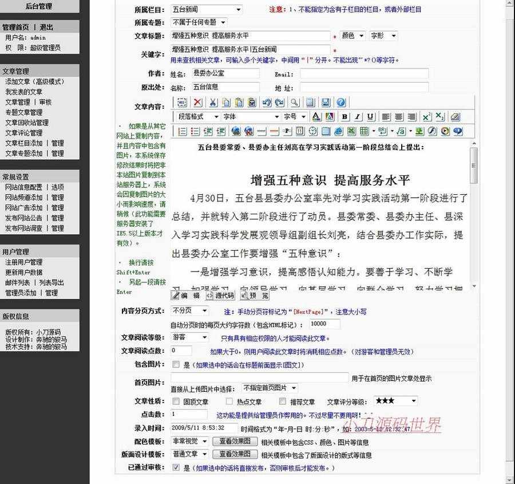
Task: Click the Copy icon in editor toolbar
Action: pos(226,103)
